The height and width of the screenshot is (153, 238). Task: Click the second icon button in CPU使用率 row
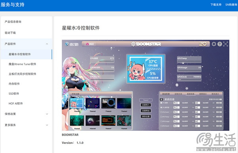tap(196, 107)
